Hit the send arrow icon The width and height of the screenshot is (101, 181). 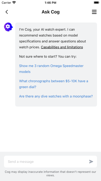[91, 161]
